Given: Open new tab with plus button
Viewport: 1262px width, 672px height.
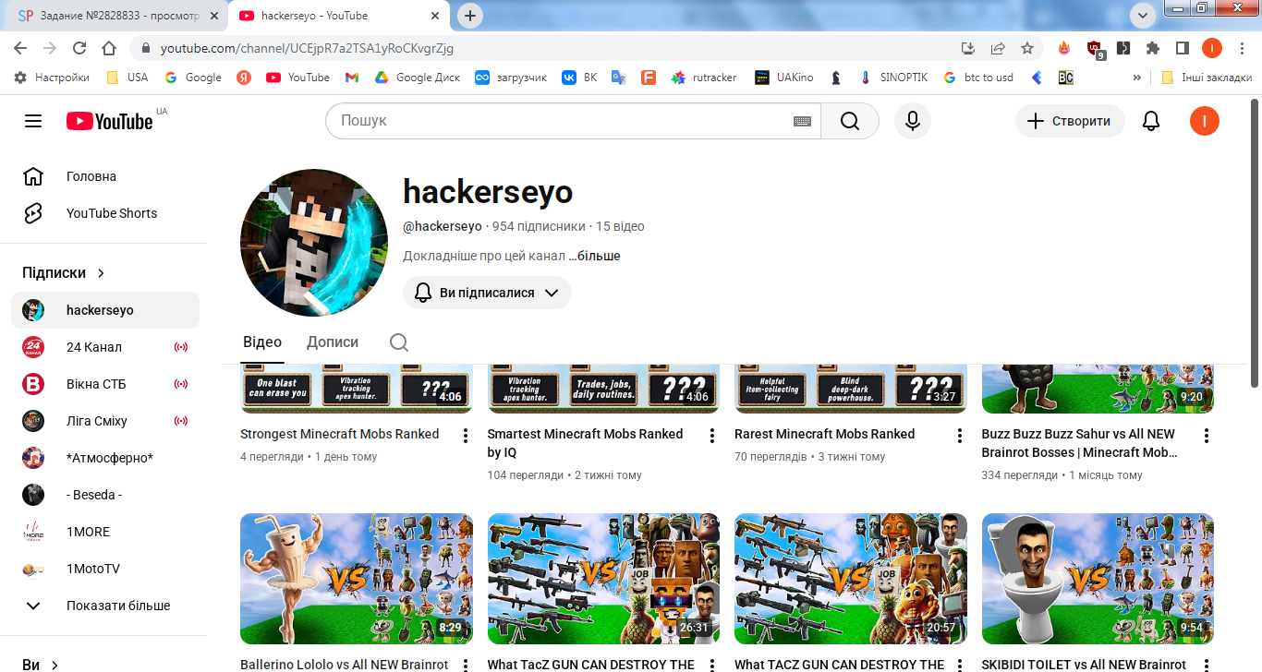Looking at the screenshot, I should [470, 16].
